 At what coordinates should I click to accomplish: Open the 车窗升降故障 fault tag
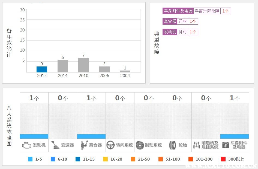click(x=207, y=11)
